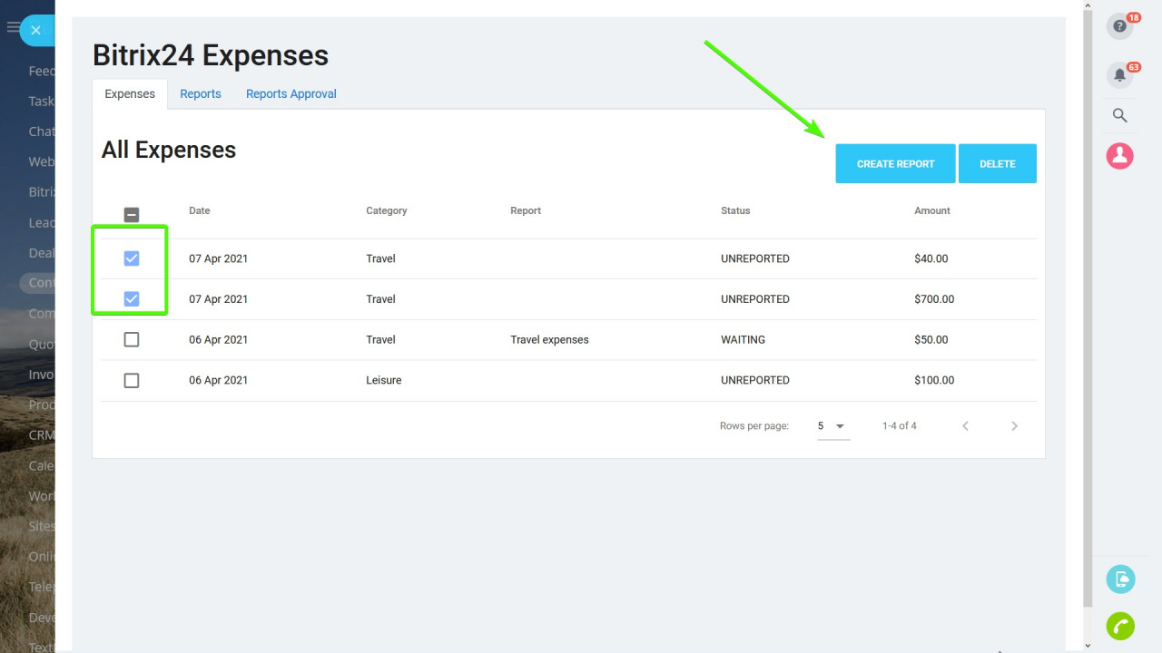1162x653 pixels.
Task: Click the Amount column header
Action: click(x=932, y=210)
